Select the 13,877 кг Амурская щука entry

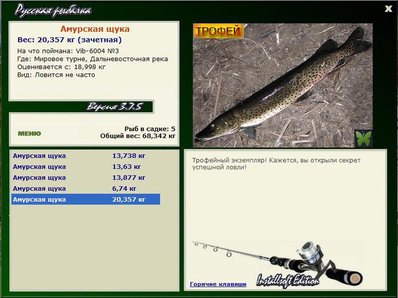(86, 177)
